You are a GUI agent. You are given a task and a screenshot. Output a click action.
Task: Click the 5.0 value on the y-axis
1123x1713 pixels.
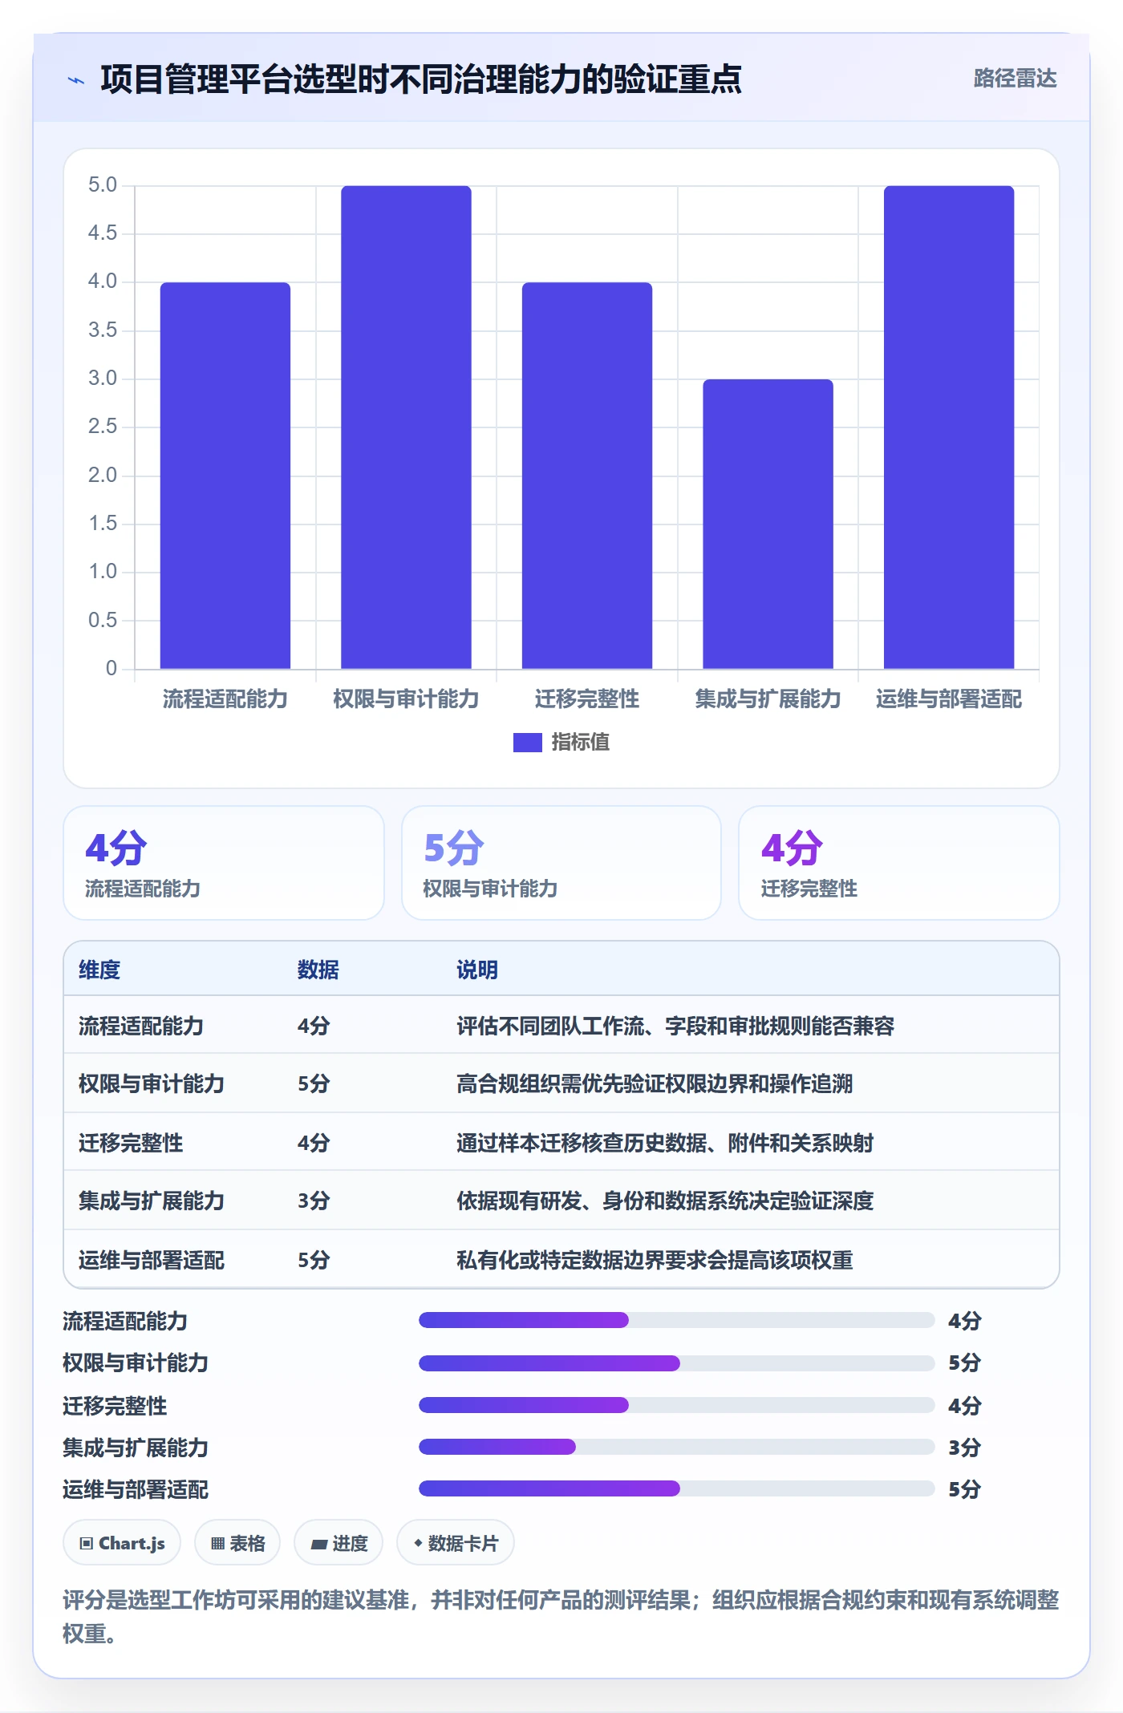coord(103,185)
